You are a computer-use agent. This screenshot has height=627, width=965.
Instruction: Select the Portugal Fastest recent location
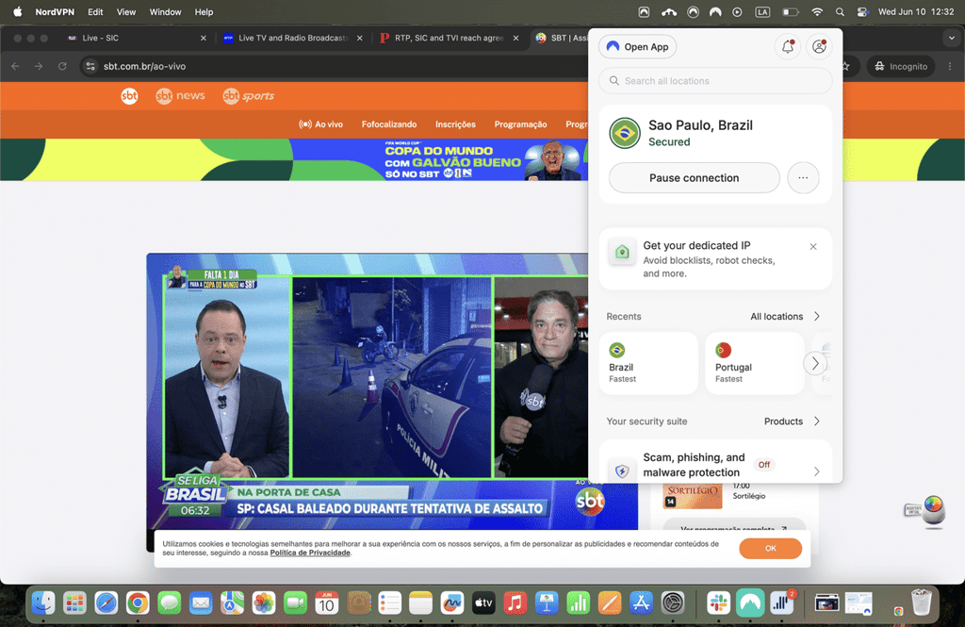coord(755,363)
